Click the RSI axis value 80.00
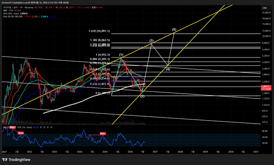274x165 pixels. click(265, 131)
